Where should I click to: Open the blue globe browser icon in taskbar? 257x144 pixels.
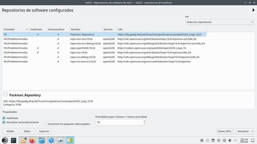(51, 140)
